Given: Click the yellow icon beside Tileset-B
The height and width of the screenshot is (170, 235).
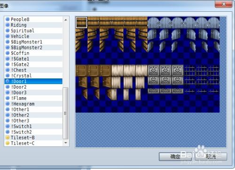Looking at the screenshot, I should 8,138.
